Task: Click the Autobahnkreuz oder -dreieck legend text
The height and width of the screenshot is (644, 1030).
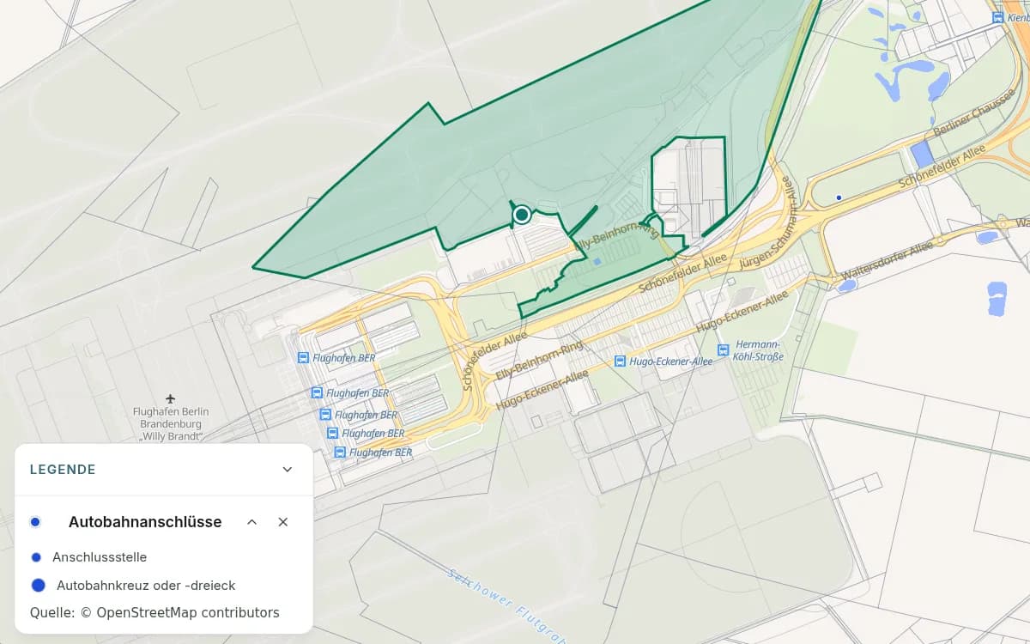Action: (146, 586)
